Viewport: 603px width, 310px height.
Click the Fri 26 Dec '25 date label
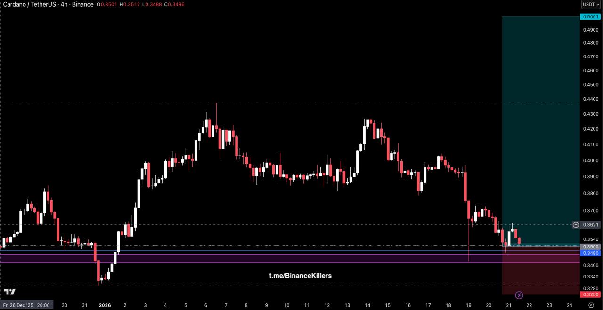pos(26,305)
